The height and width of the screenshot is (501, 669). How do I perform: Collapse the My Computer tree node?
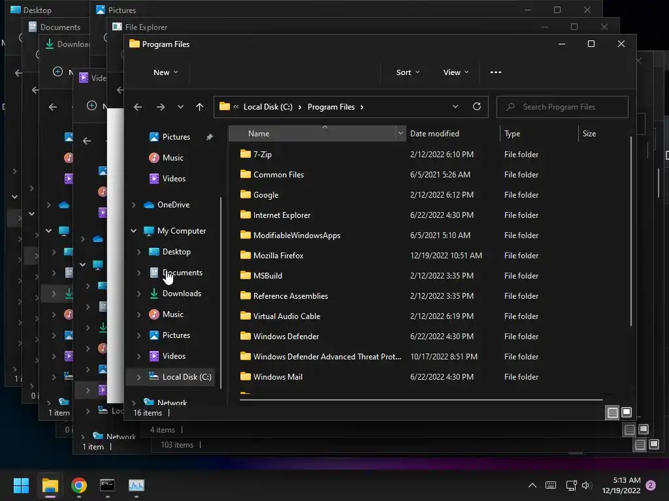click(133, 231)
